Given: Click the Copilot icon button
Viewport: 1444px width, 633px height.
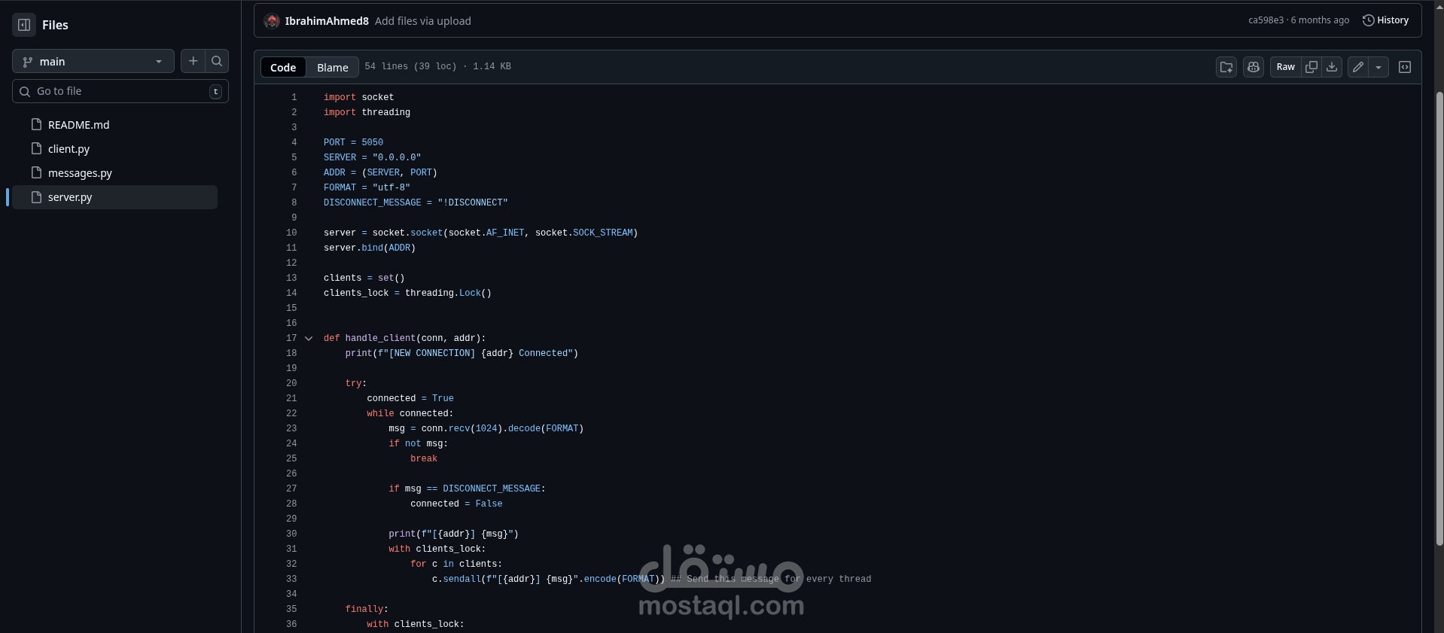Looking at the screenshot, I should (1254, 67).
